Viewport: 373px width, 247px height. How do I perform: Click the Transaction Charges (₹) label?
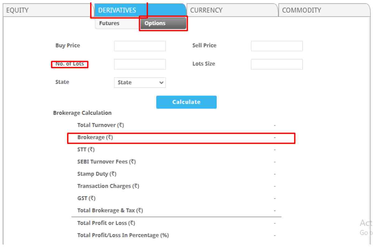point(108,186)
